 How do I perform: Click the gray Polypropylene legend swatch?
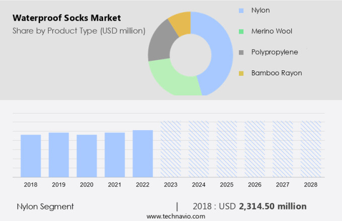pyautogui.click(x=241, y=52)
